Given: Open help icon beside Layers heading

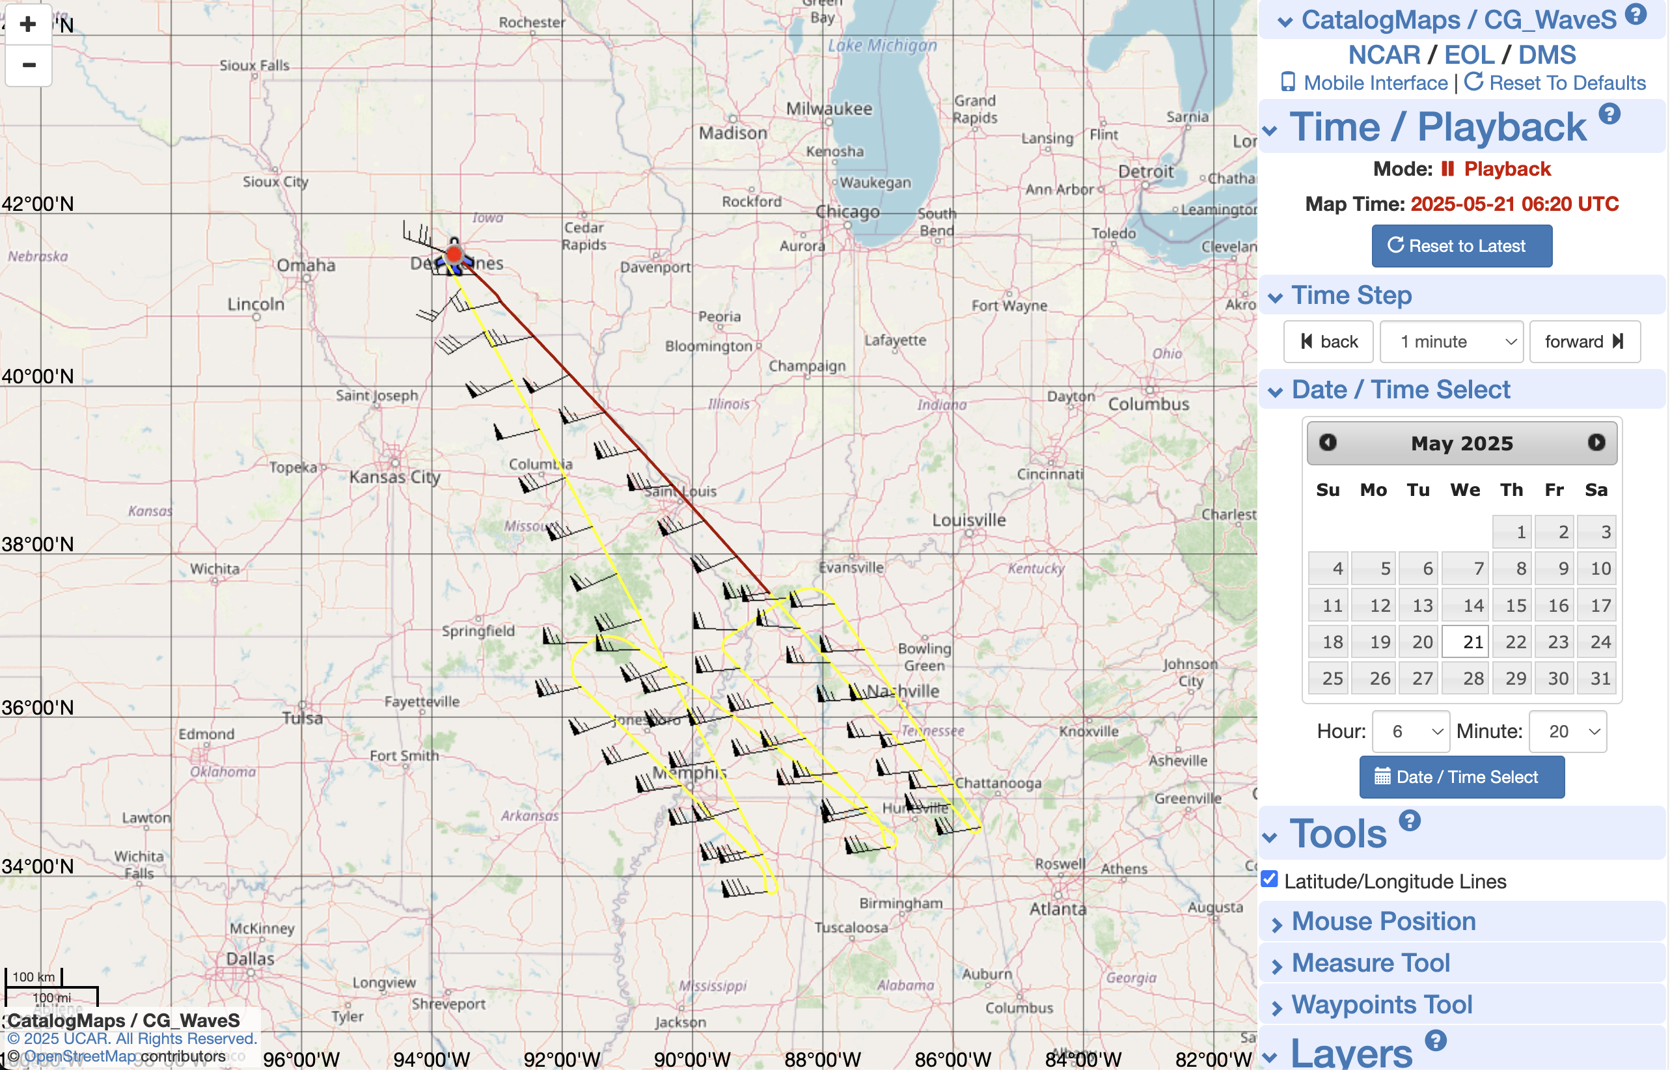Looking at the screenshot, I should coord(1435,1040).
